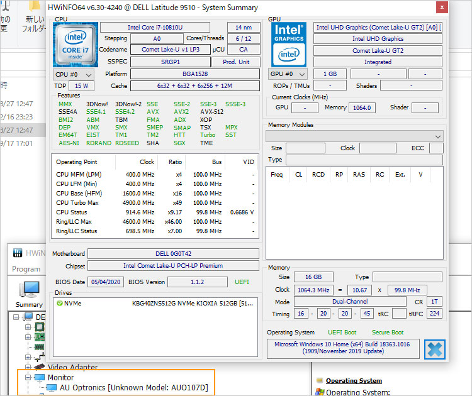Click the blue X close icon at bottom right
Viewport: 472px width, 396px height.
pos(434,349)
